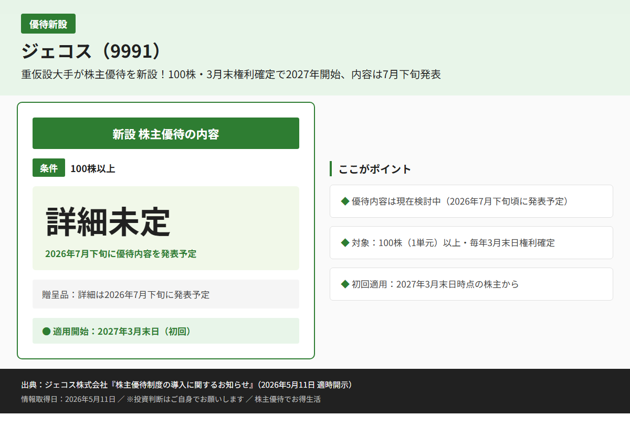Select the 100株以上 condition text

[x=93, y=168]
